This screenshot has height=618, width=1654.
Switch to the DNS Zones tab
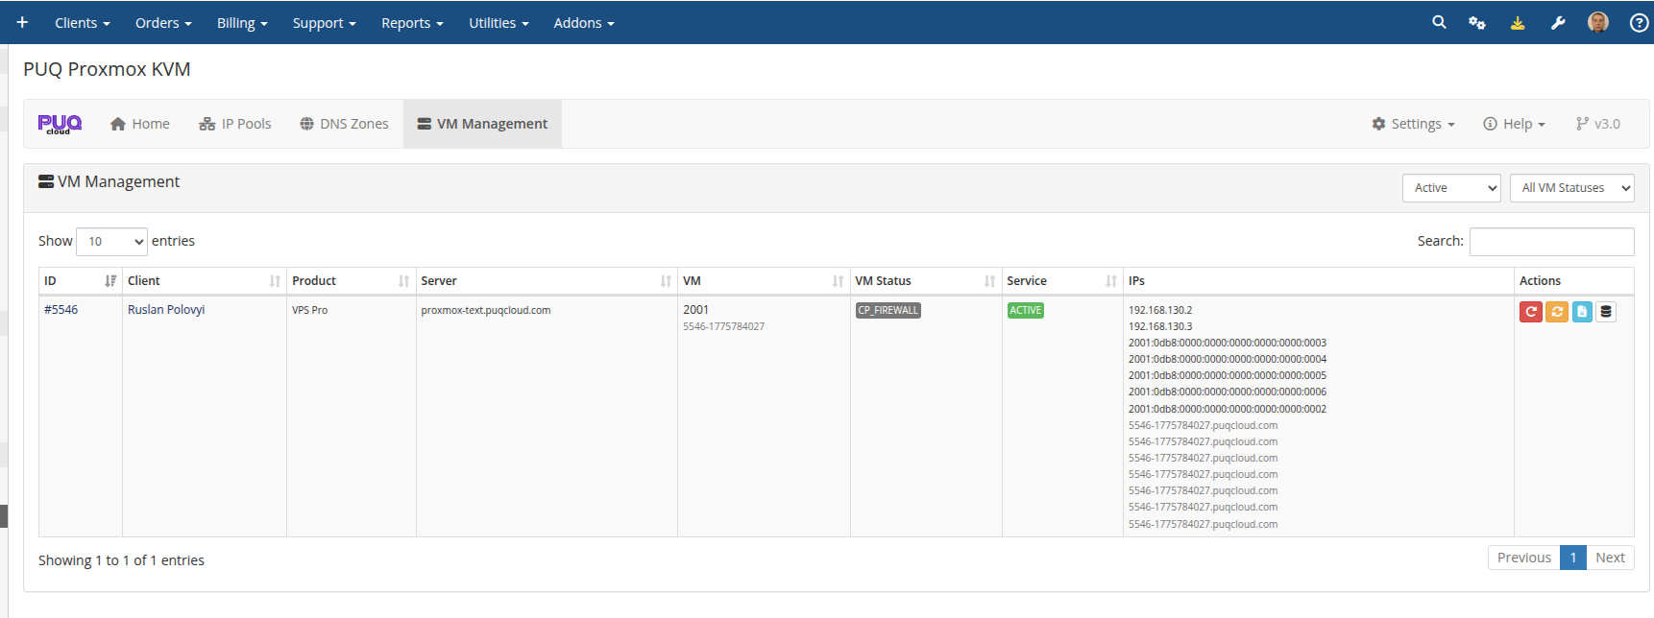(344, 124)
